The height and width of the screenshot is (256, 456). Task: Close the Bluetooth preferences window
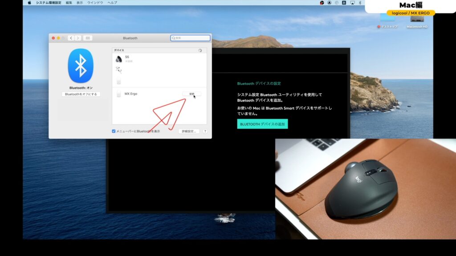[53, 38]
